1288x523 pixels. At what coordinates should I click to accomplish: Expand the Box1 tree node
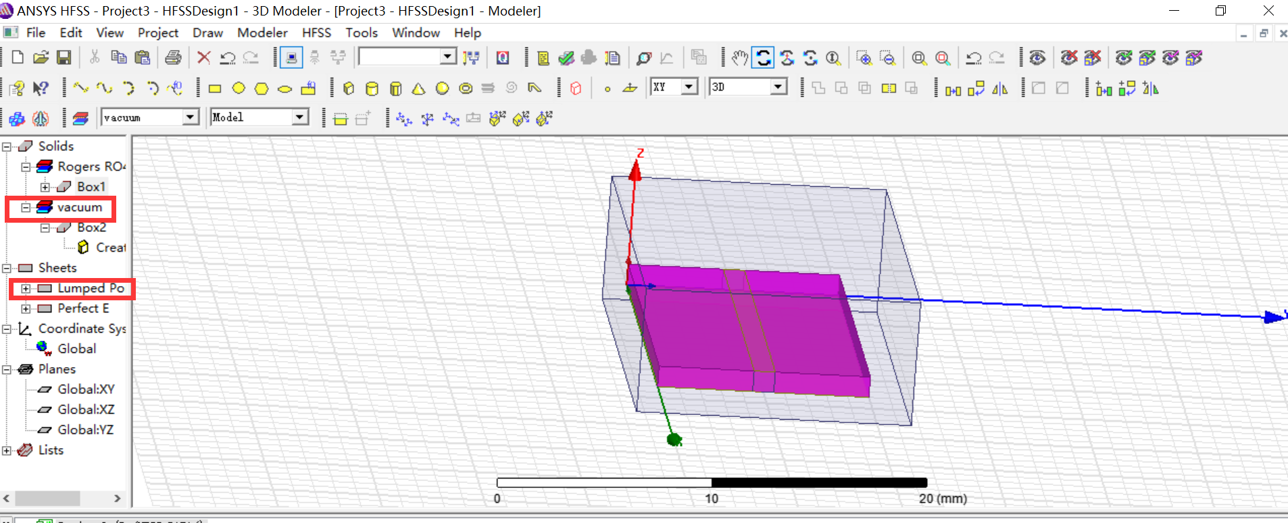pyautogui.click(x=45, y=187)
